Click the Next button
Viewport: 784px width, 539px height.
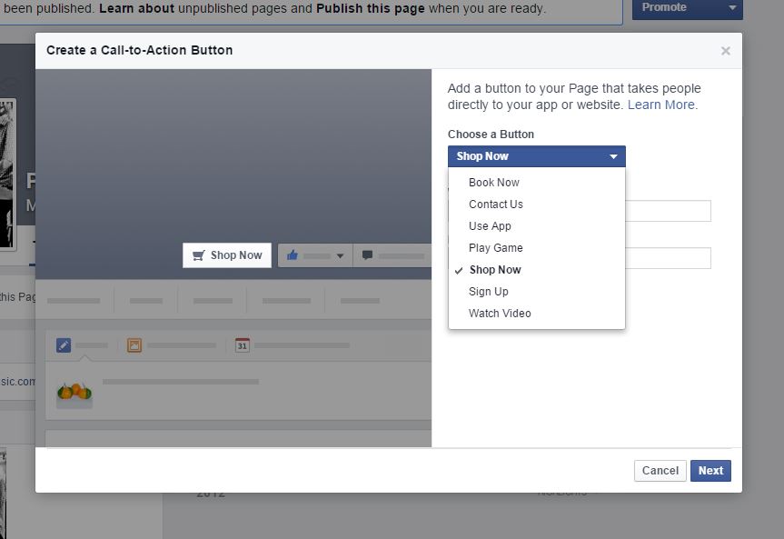(710, 471)
